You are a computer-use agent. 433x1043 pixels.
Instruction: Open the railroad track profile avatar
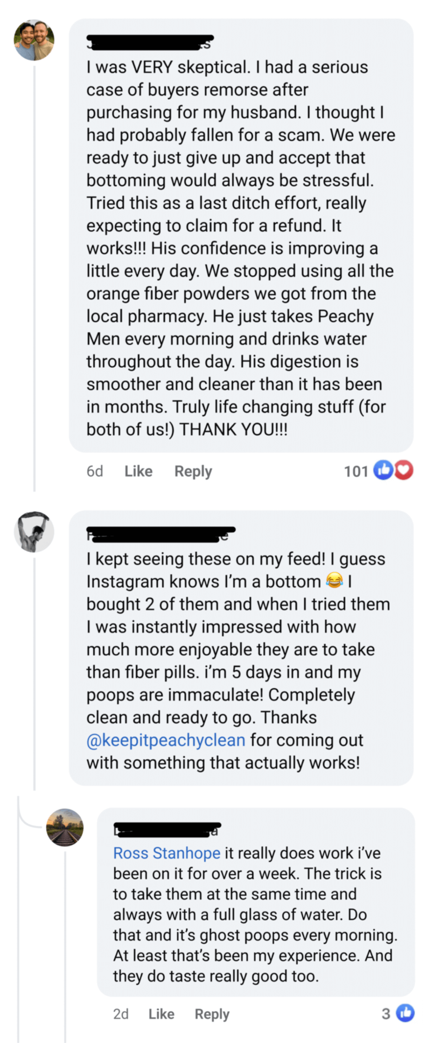coord(65,827)
